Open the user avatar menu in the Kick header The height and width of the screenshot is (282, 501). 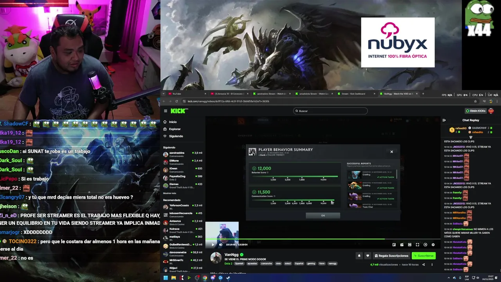point(491,111)
